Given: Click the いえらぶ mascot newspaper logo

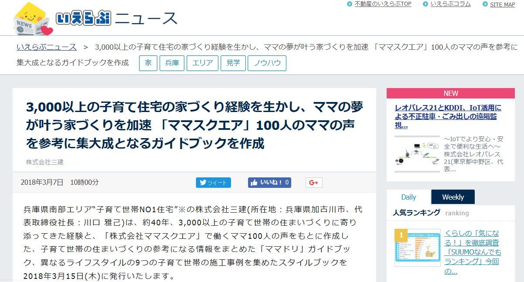Looking at the screenshot, I should [x=33, y=19].
